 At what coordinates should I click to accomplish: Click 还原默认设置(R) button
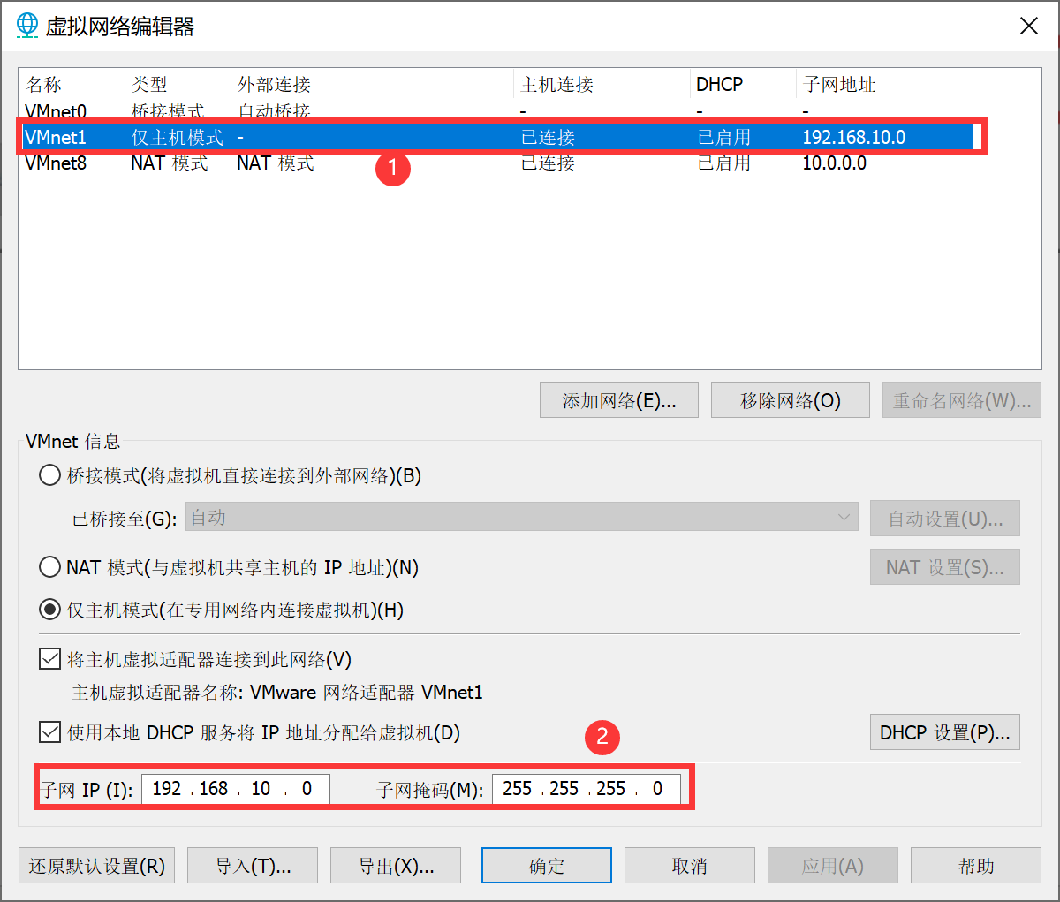pos(97,866)
